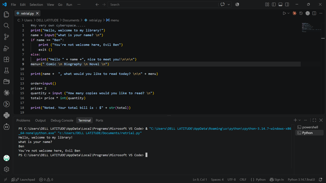
Task: Select the Terminal panel tab
Action: (84, 120)
